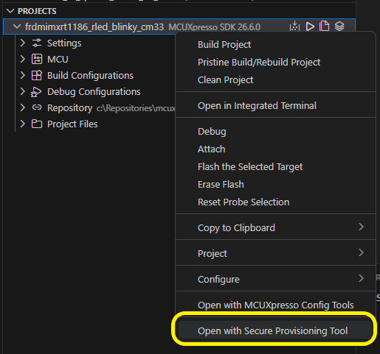Screen dimensions: 380x354
Task: Collapse the PROJECTS section
Action: (x=10, y=11)
